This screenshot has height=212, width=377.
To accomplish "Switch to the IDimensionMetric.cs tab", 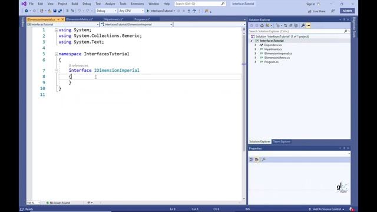I will point(80,19).
